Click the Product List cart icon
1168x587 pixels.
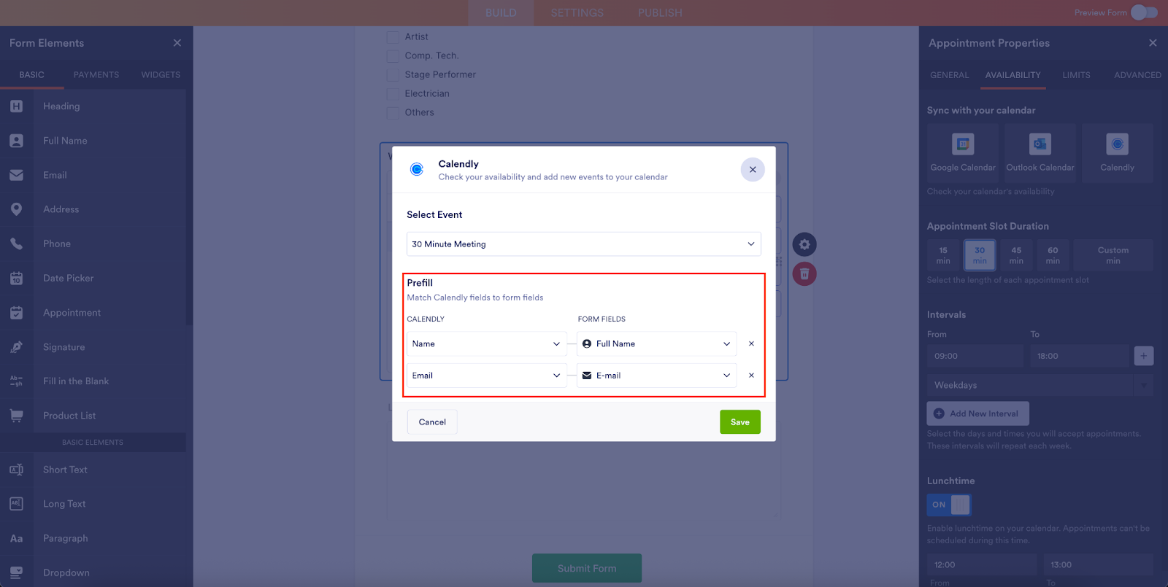tap(16, 416)
